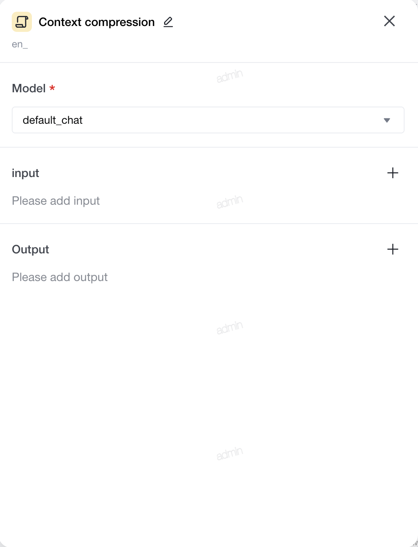Close the Context compression panel
The height and width of the screenshot is (547, 418).
pos(389,21)
